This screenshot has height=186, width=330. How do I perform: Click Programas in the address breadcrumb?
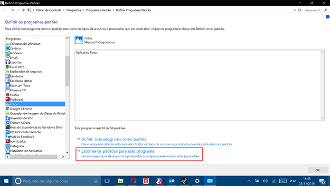(x=74, y=10)
